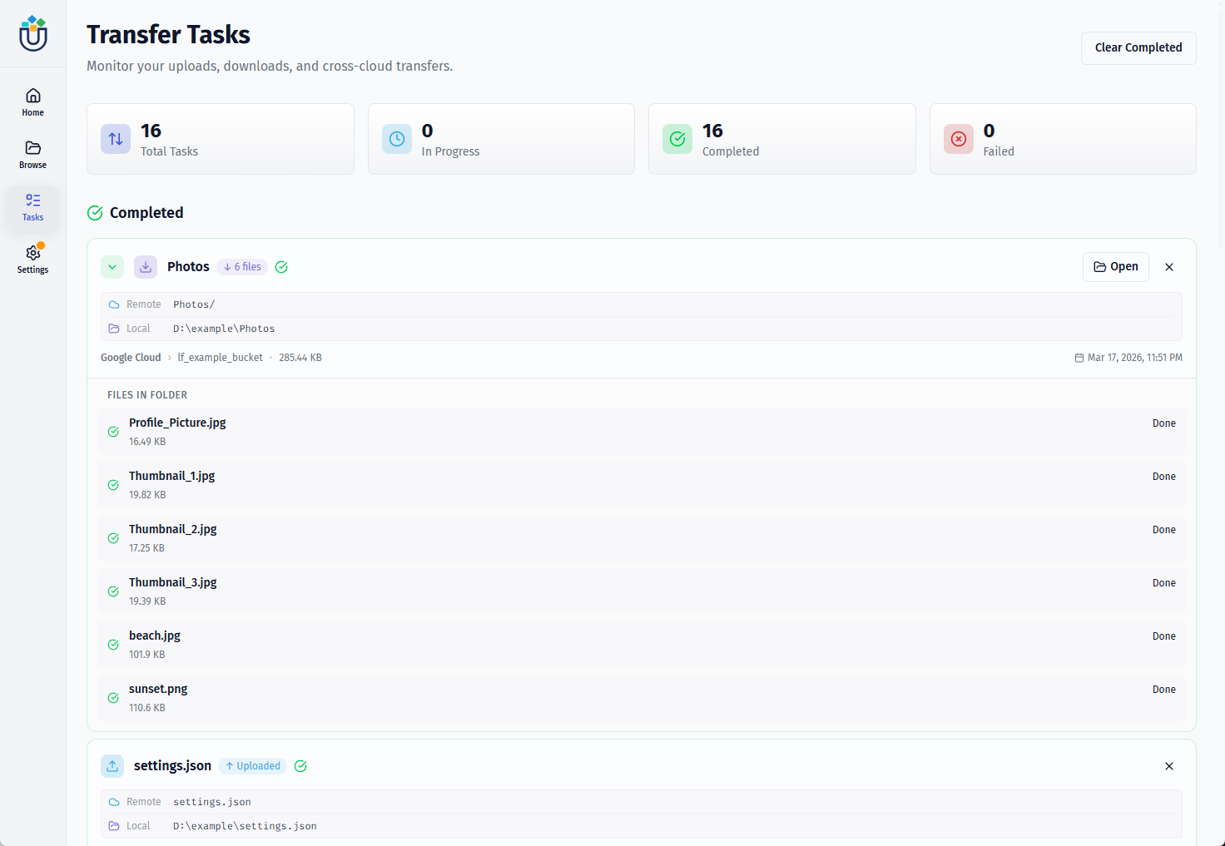1225x846 pixels.
Task: Click the app logo in sidebar
Action: 33,34
